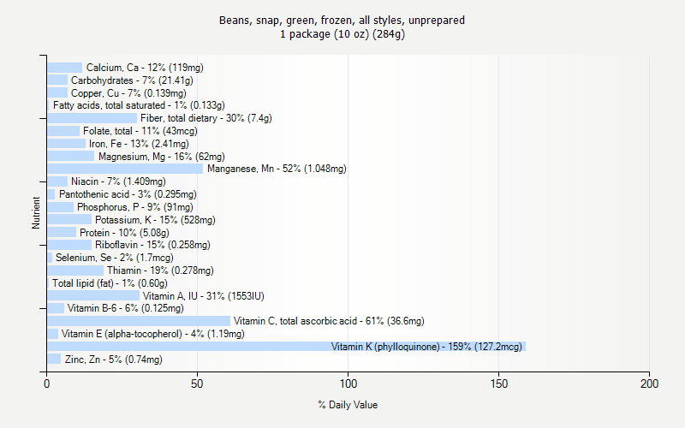The height and width of the screenshot is (428, 685).
Task: Select the Vitamin E (alpha-tocopherol) - 4% label
Action: (153, 334)
